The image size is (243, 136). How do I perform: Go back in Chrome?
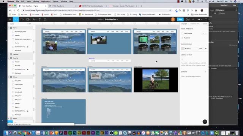(x=10, y=11)
